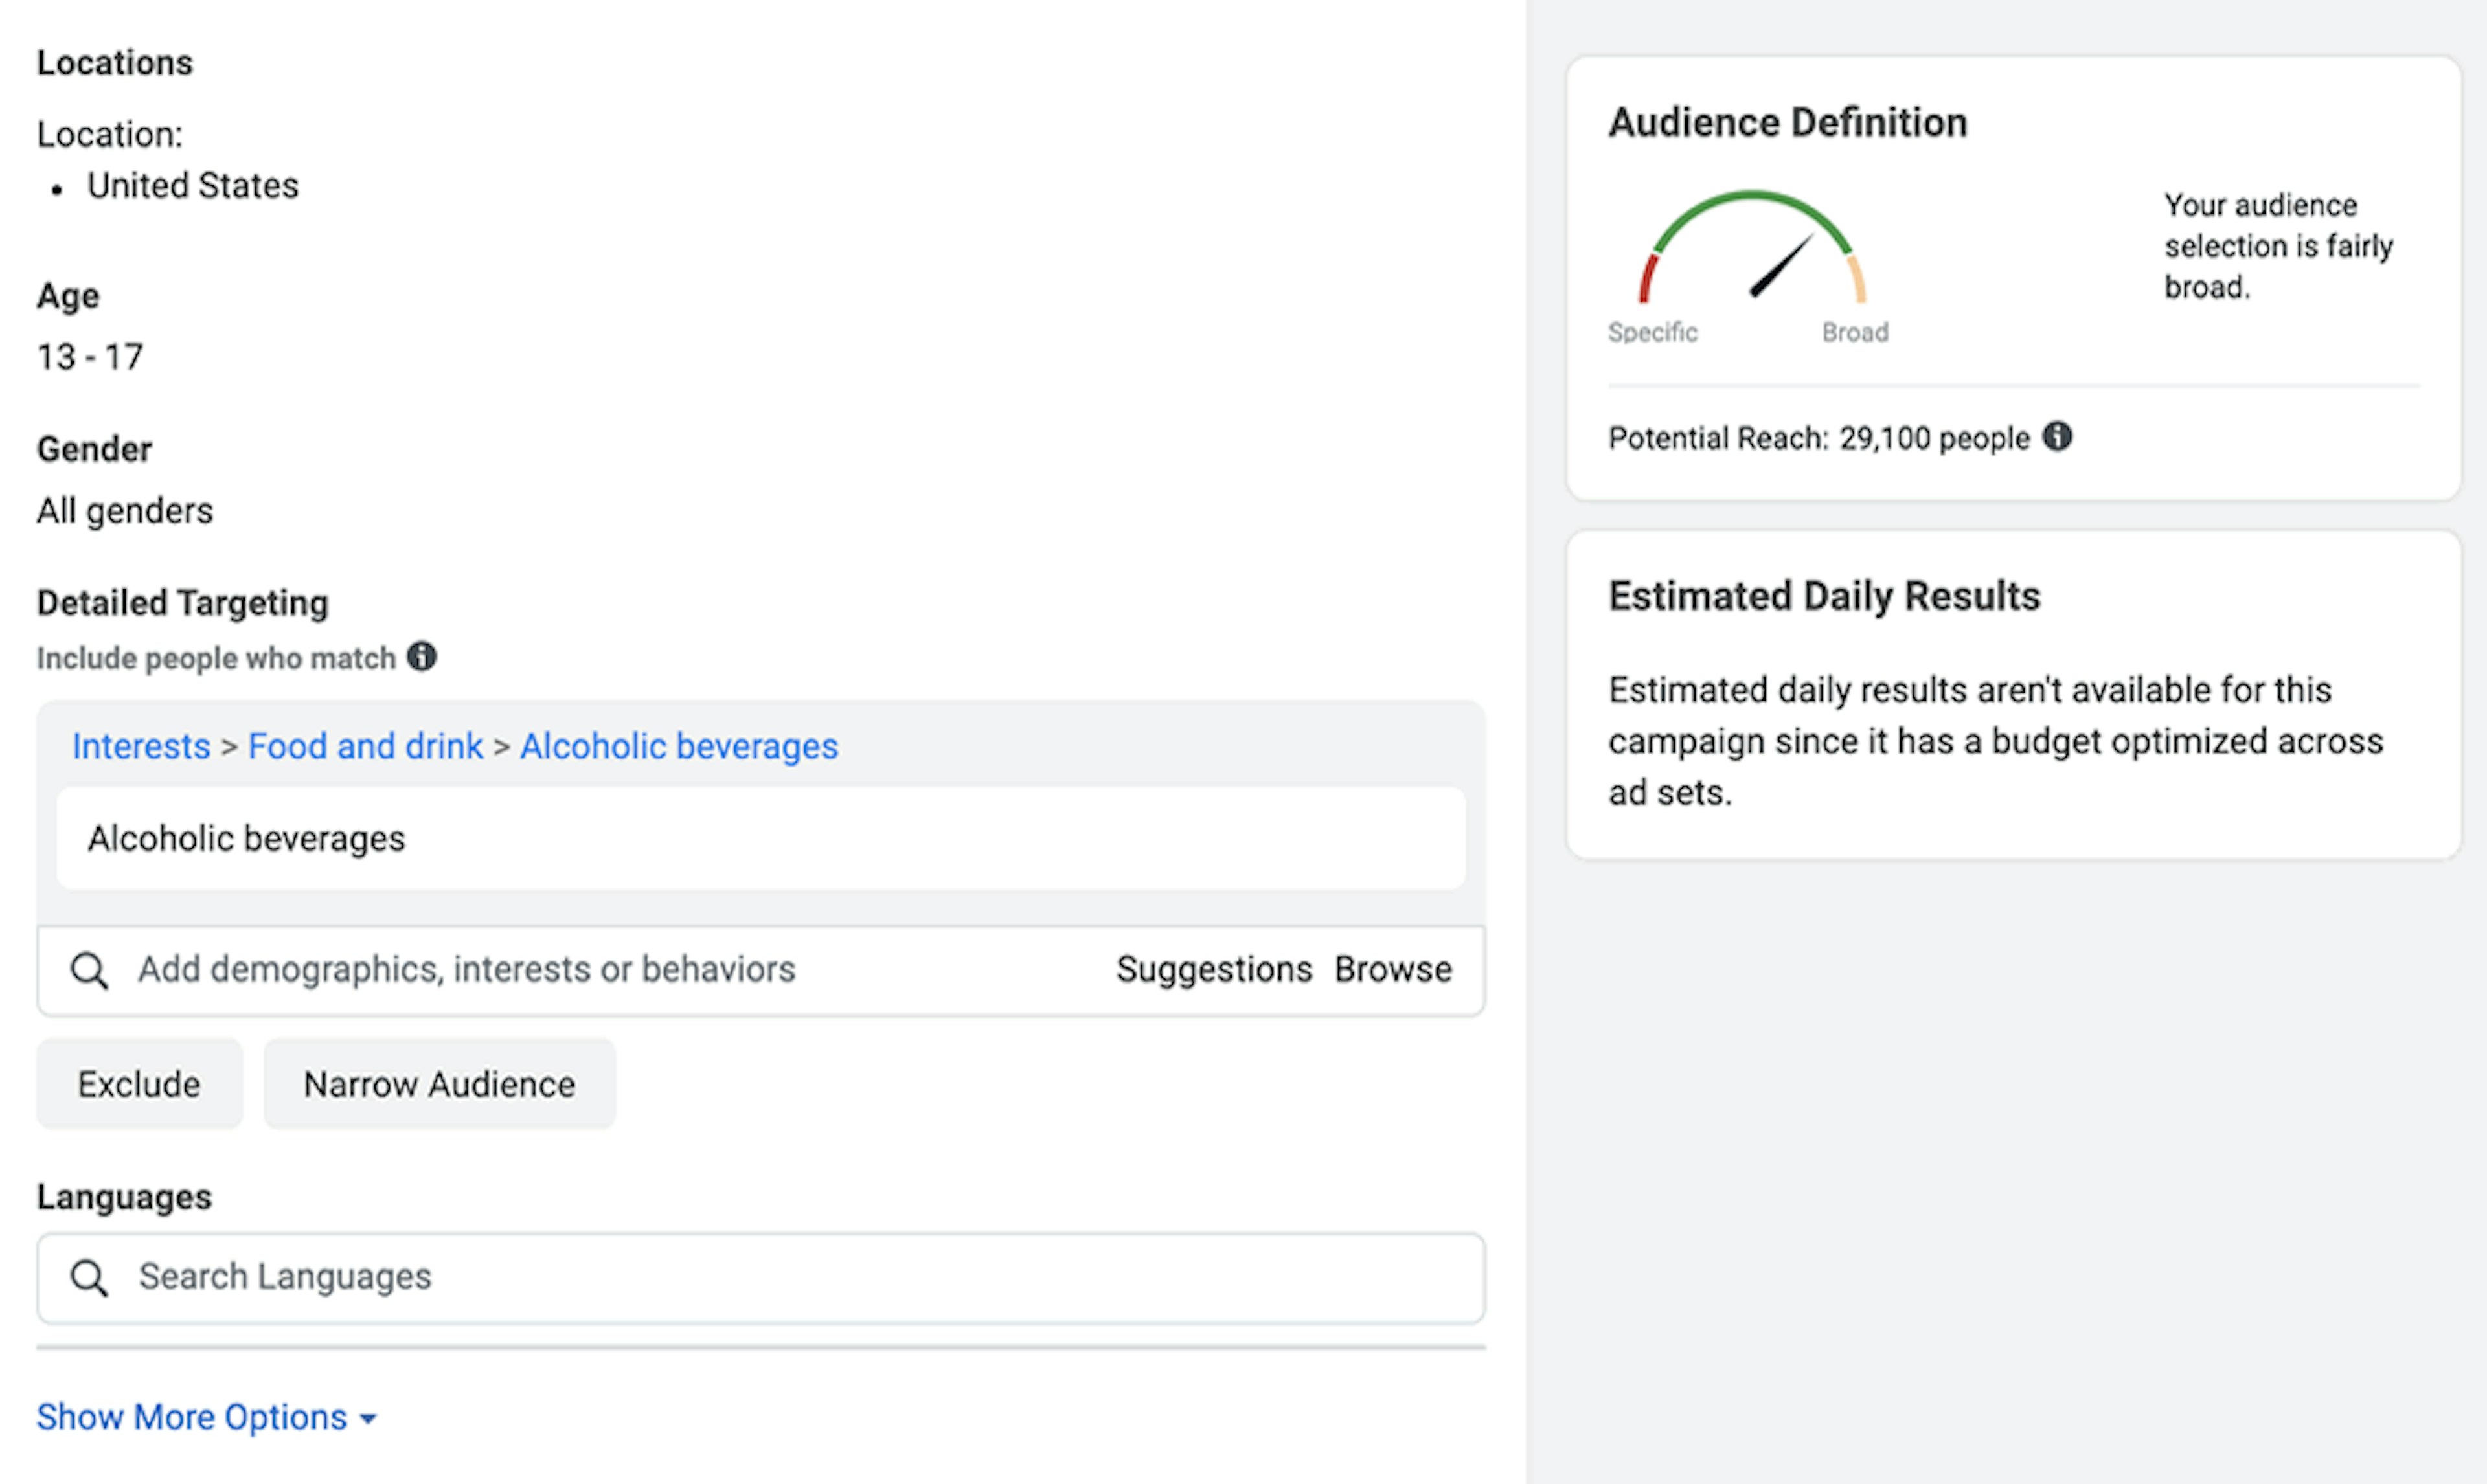Image resolution: width=2487 pixels, height=1484 pixels.
Task: Open the Food and drink breadcrumb link
Action: (x=365, y=746)
